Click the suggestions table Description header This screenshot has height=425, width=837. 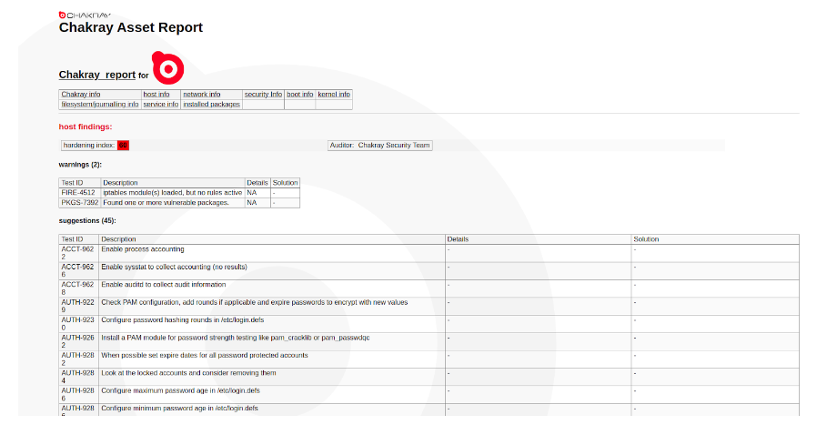pos(118,239)
